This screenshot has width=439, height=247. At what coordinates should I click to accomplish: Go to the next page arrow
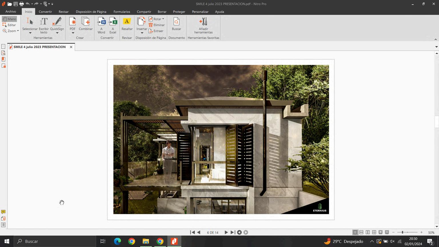click(x=226, y=232)
